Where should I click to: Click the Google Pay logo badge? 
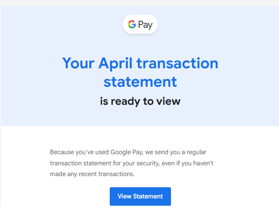tap(140, 24)
